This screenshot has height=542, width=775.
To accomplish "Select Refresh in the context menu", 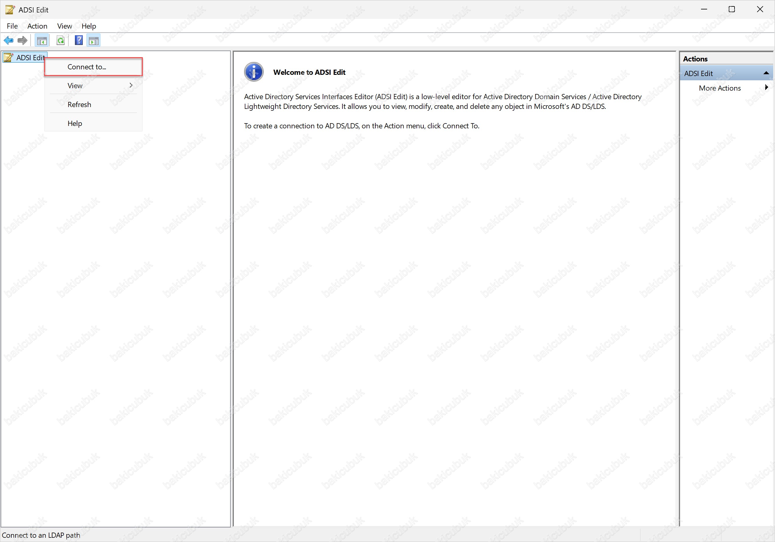I will 93,105.
